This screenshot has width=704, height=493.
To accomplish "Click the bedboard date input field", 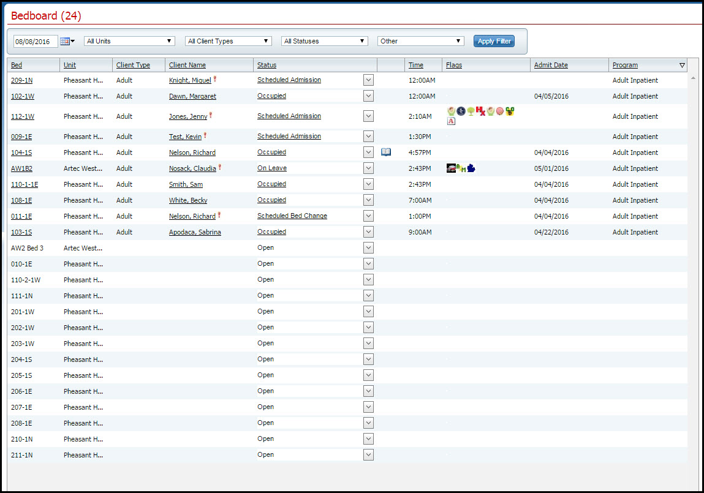I will tap(36, 41).
